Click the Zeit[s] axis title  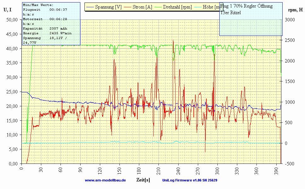click(x=143, y=180)
